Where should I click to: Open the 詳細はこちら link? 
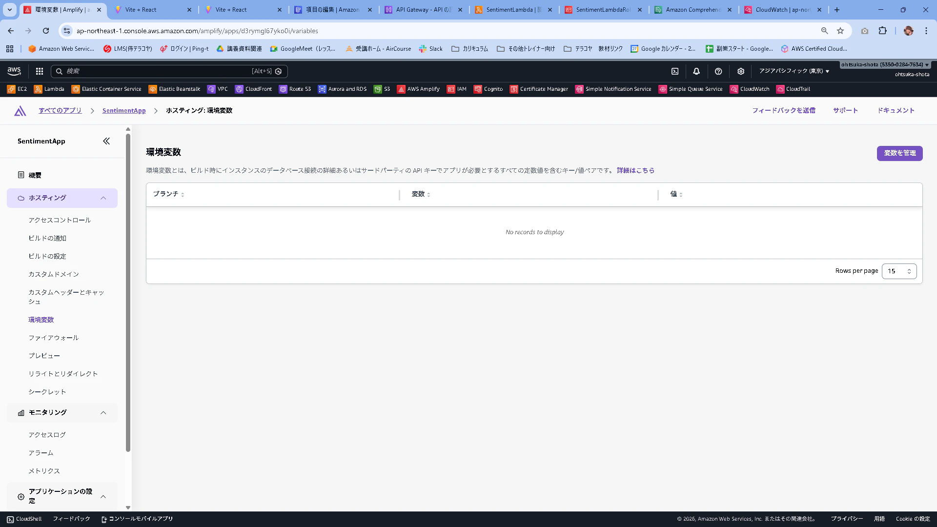click(635, 170)
